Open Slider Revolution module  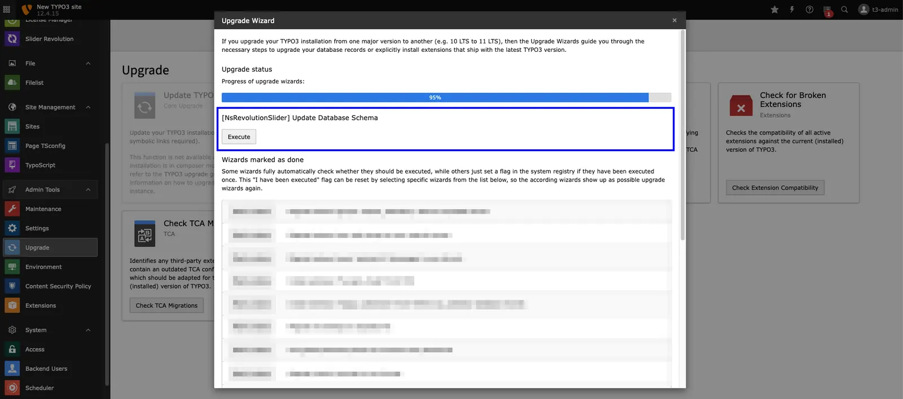[x=49, y=39]
